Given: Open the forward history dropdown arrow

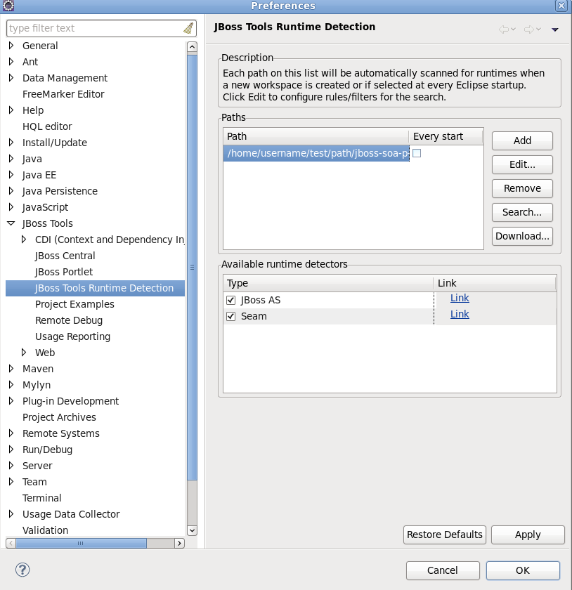Looking at the screenshot, I should [539, 29].
